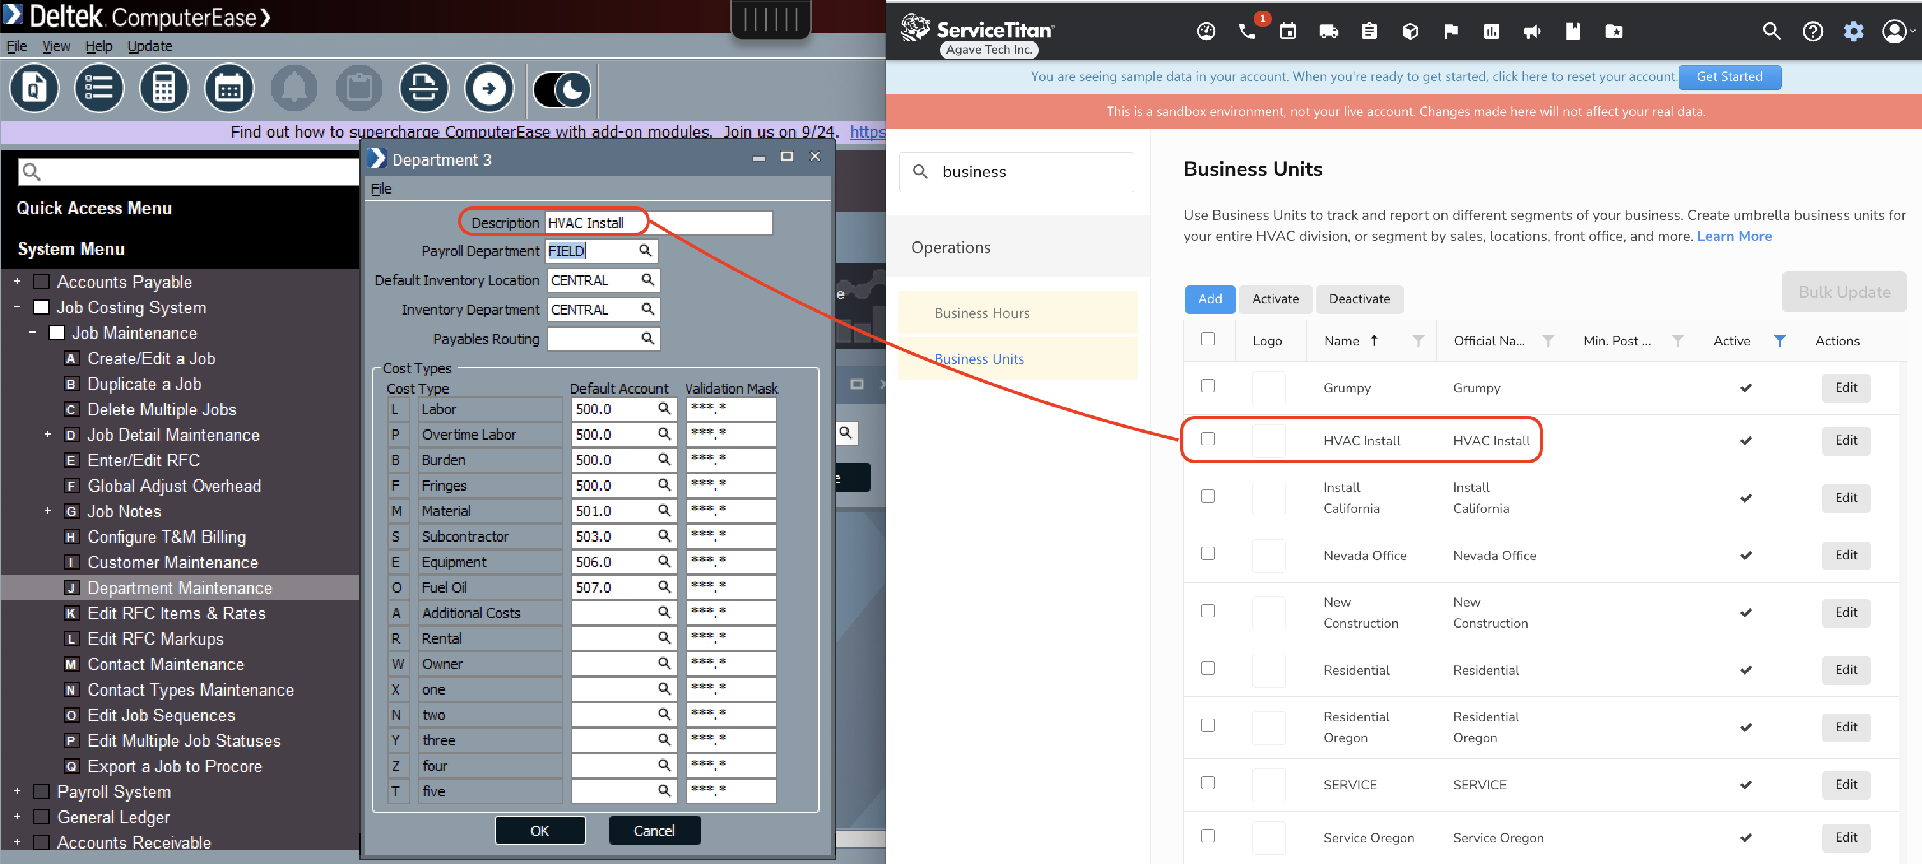Viewport: 1922px width, 864px height.
Task: Click the Deactivate button
Action: 1359,299
